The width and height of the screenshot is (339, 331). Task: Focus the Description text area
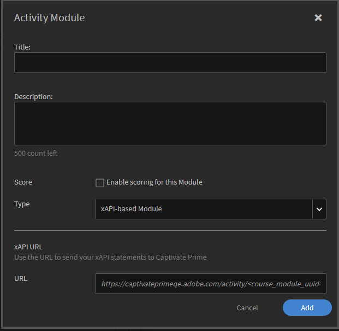(170, 124)
